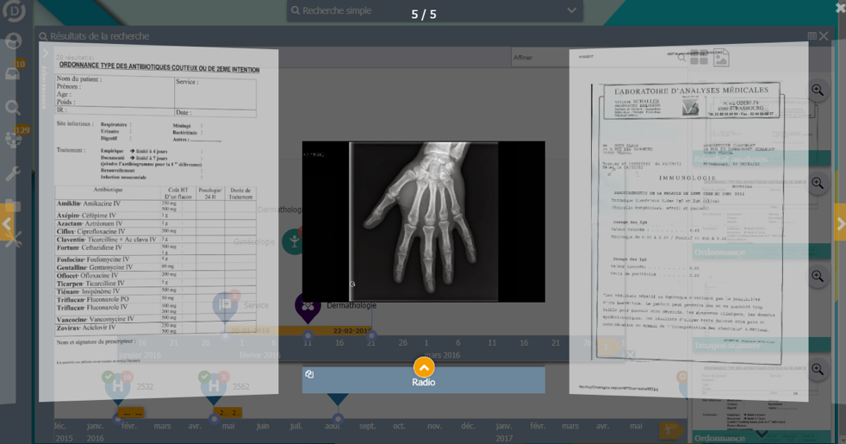Zoom into the first Ordonnance result with the magnifier

(818, 184)
